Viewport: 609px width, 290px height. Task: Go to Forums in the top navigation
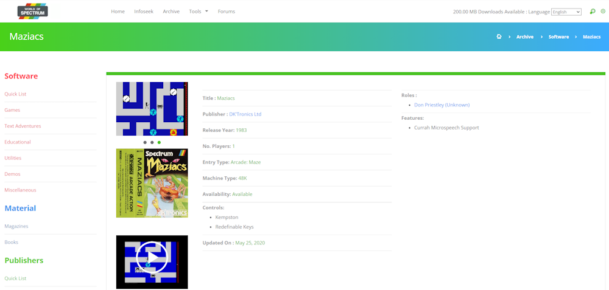pyautogui.click(x=226, y=12)
